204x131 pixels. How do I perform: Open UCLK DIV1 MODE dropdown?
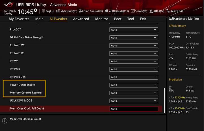[134, 101]
